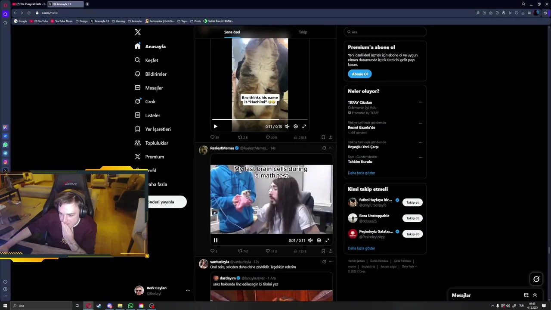
Task: Open Steam in Windows taskbar
Action: tap(99, 306)
